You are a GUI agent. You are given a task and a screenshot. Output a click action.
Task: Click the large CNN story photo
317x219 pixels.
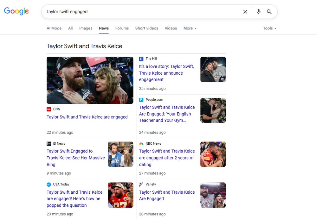click(90, 80)
